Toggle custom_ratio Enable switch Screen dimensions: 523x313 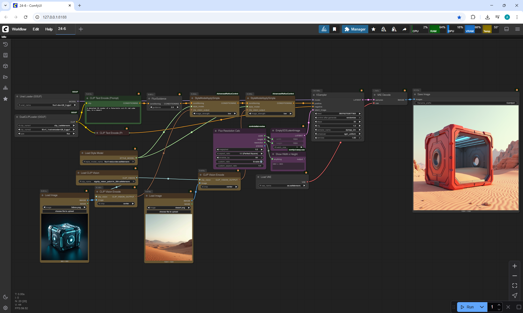[261, 162]
